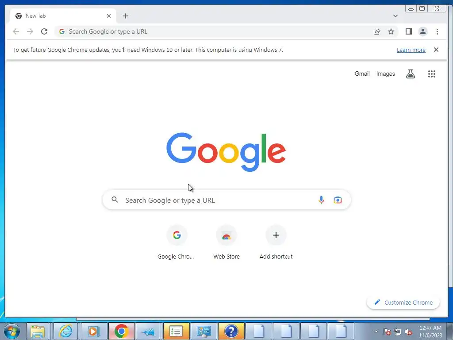Image resolution: width=453 pixels, height=340 pixels.
Task: Open the network tray icon
Action: [398, 332]
